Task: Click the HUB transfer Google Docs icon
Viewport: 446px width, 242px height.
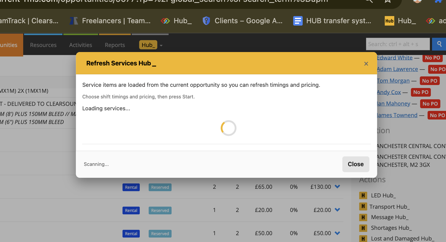Action: (298, 21)
